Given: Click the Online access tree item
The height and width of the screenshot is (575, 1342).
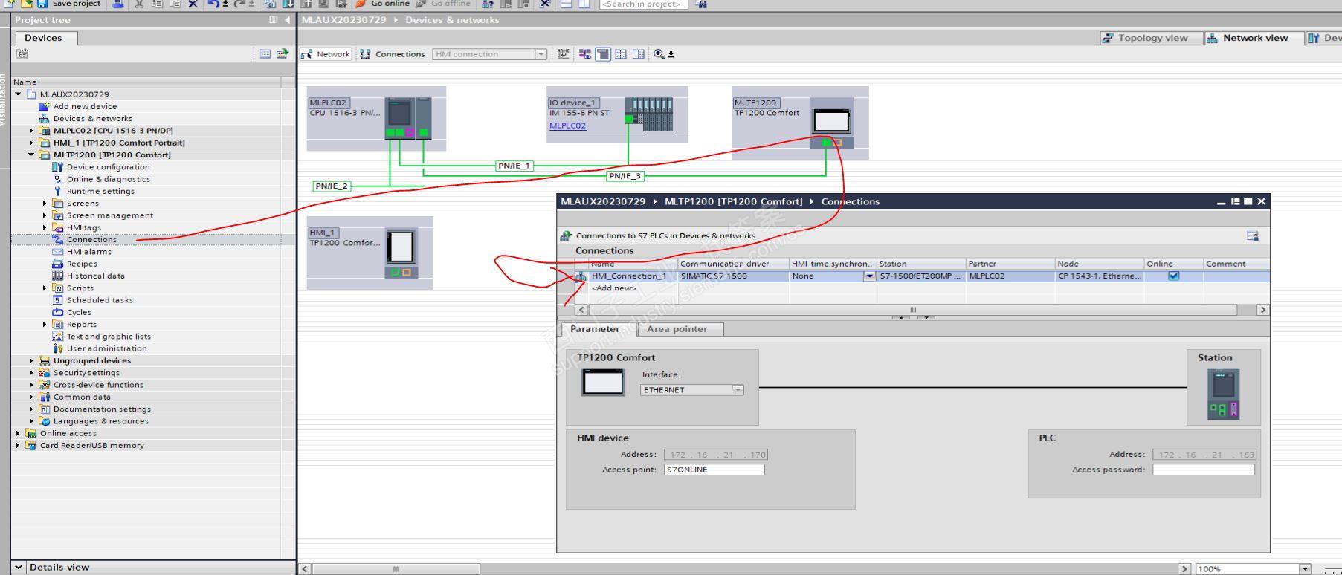Looking at the screenshot, I should point(68,433).
